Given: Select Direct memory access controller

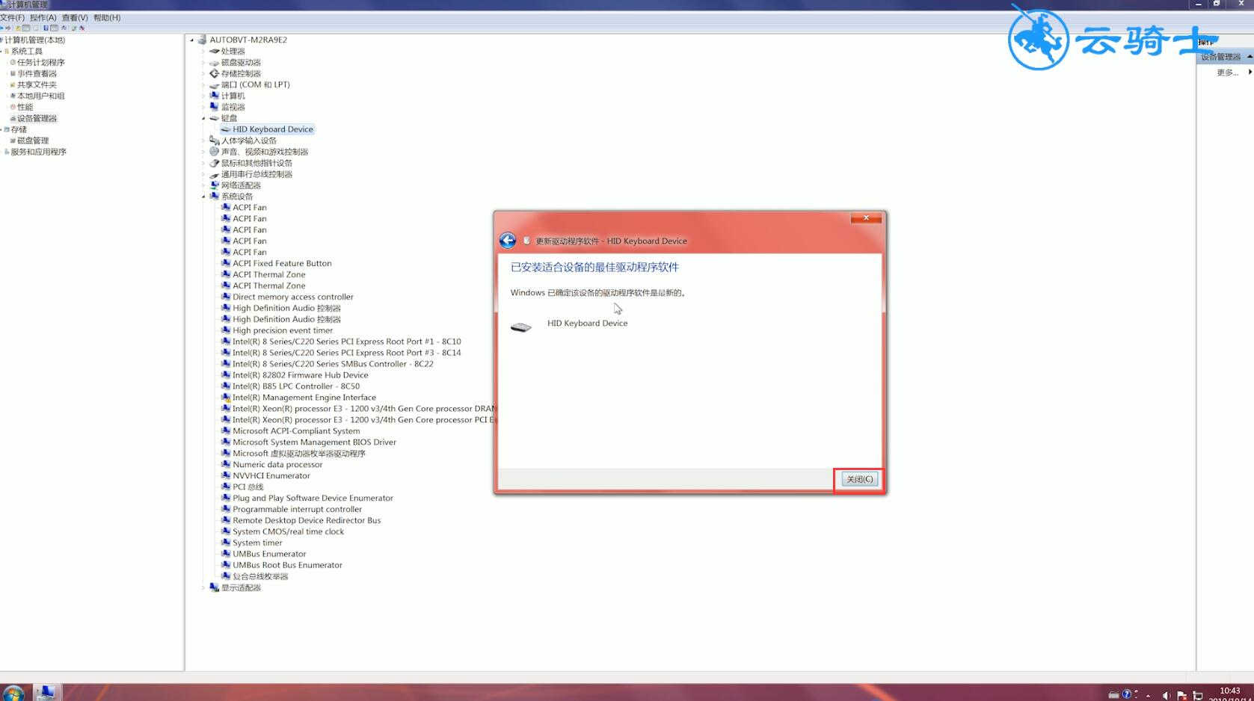Looking at the screenshot, I should (293, 297).
